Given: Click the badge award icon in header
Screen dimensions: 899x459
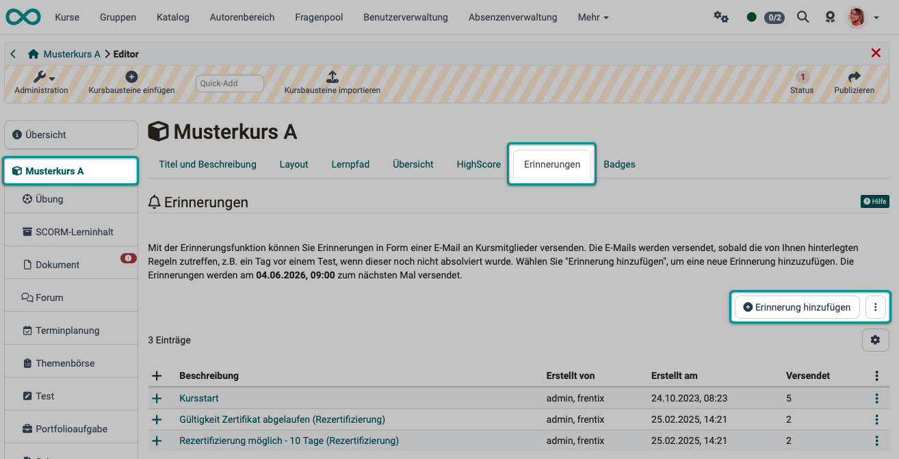Looking at the screenshot, I should click(831, 17).
